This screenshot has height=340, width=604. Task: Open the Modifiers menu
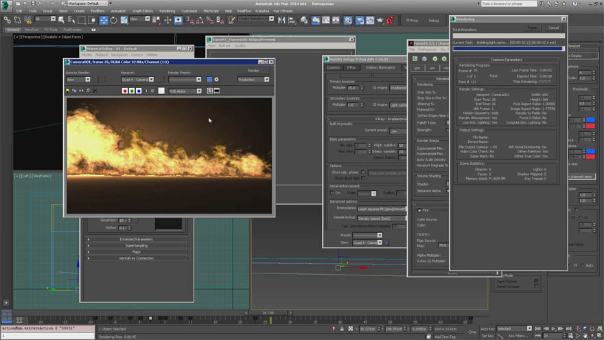[x=97, y=11]
